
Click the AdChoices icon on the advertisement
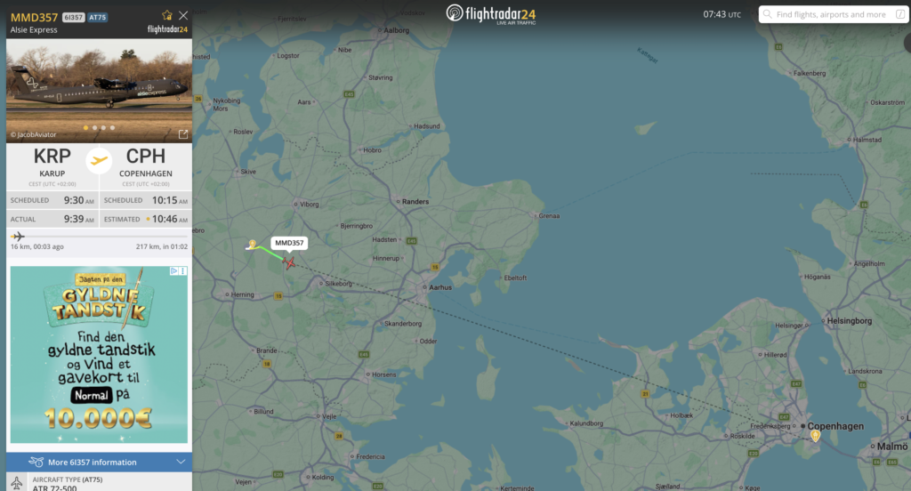[x=173, y=270]
